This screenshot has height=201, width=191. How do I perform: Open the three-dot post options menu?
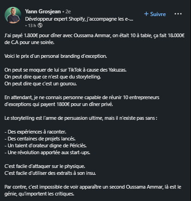[x=178, y=14]
